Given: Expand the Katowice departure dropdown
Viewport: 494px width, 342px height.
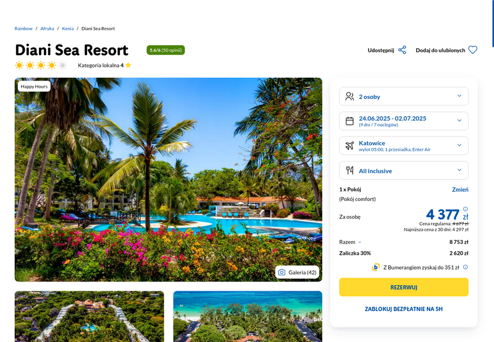Looking at the screenshot, I should [x=404, y=146].
